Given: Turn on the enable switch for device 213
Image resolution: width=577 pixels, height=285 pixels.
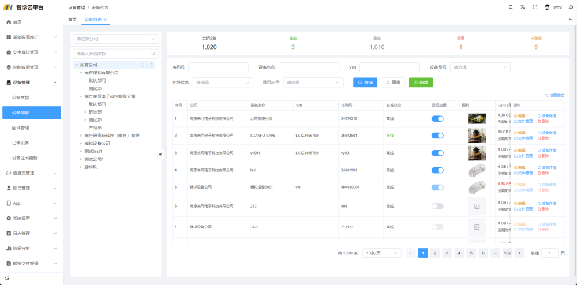Looking at the screenshot, I should (437, 206).
